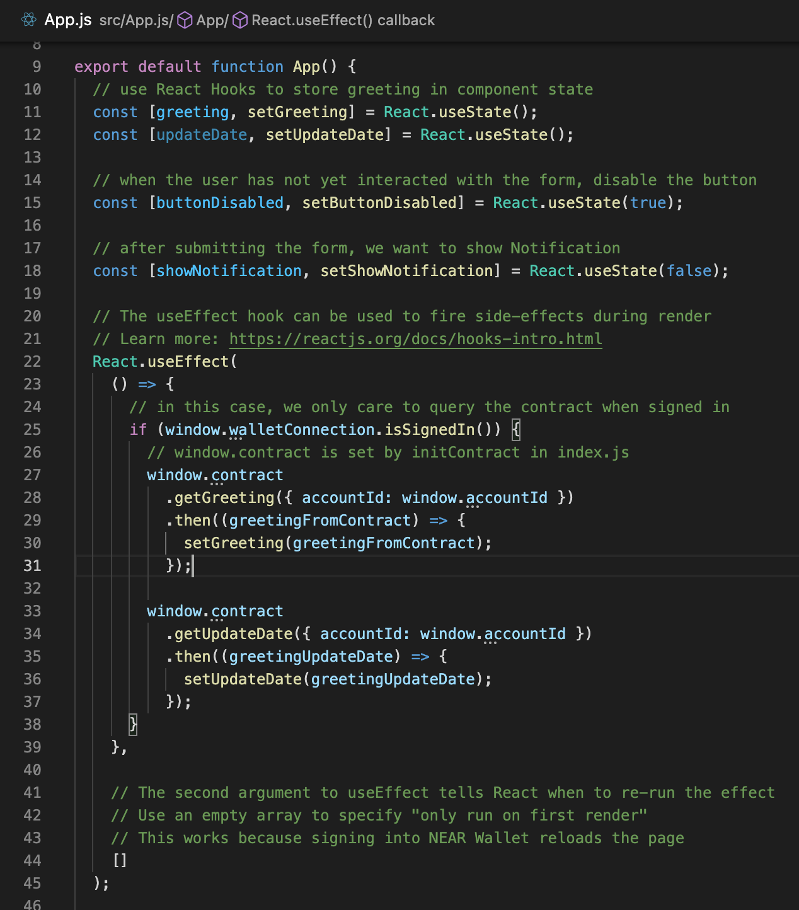
Task: Click the cube icon beside React.useEffect() callback
Action: coord(239,20)
